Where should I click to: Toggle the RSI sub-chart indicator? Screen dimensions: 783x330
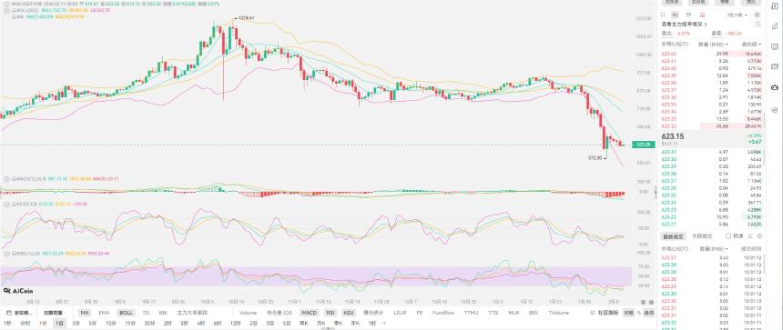coord(330,313)
